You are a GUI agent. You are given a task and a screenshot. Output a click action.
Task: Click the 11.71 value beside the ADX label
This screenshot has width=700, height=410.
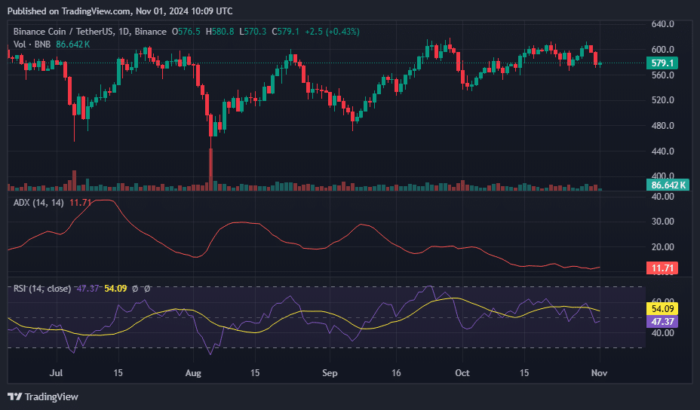pos(81,203)
